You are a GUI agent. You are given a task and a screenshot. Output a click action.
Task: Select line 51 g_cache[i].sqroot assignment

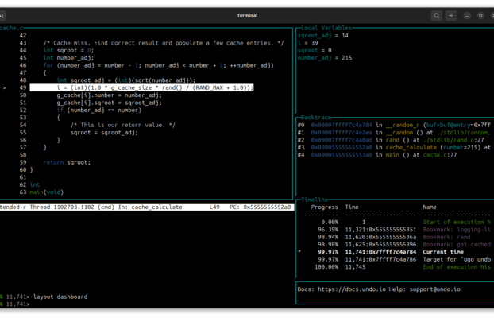pyautogui.click(x=109, y=103)
